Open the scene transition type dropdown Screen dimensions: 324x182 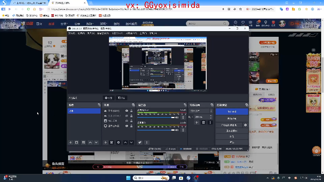click(x=201, y=111)
